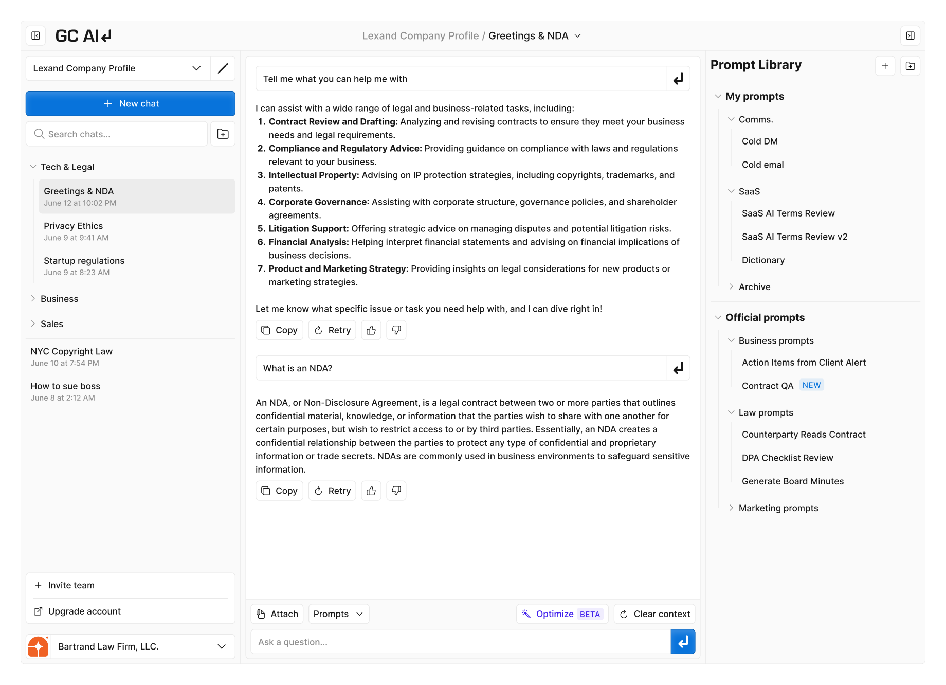The image size is (946, 685).
Task: Select the DPA Checklist Review prompt
Action: point(787,458)
